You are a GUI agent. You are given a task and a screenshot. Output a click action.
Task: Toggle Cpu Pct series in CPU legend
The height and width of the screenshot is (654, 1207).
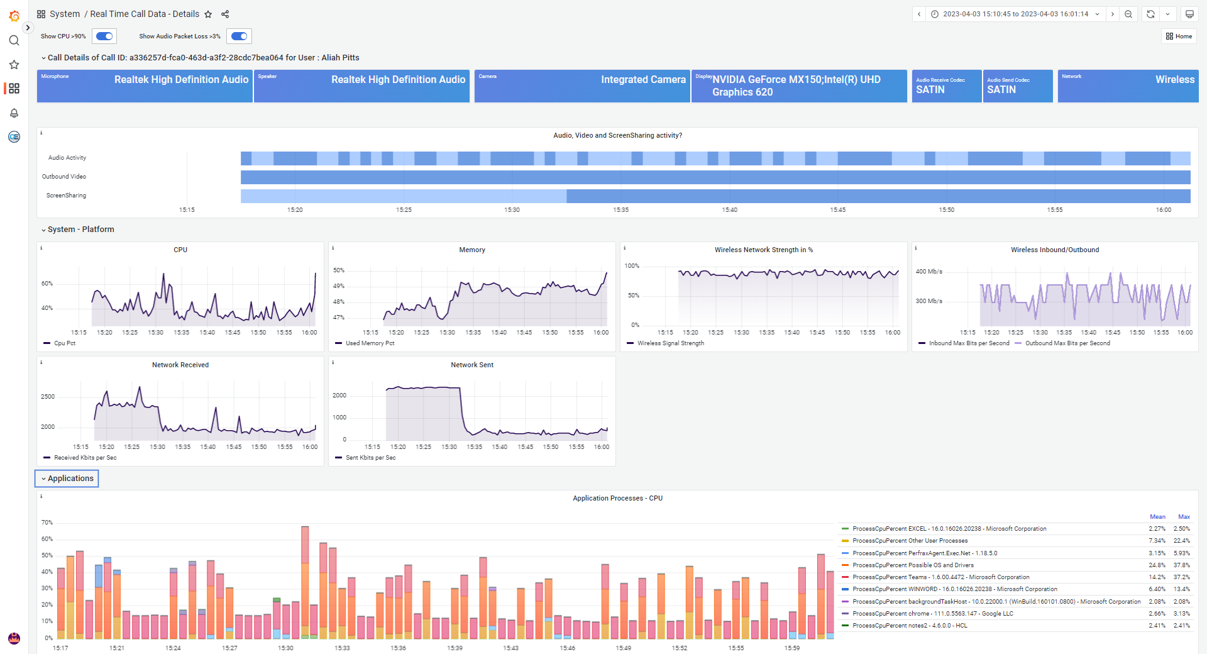pos(64,343)
